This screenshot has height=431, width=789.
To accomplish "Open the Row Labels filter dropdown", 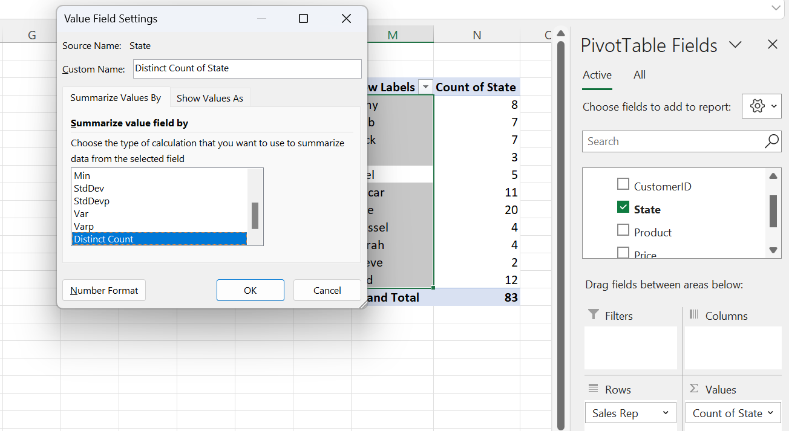I will 425,86.
